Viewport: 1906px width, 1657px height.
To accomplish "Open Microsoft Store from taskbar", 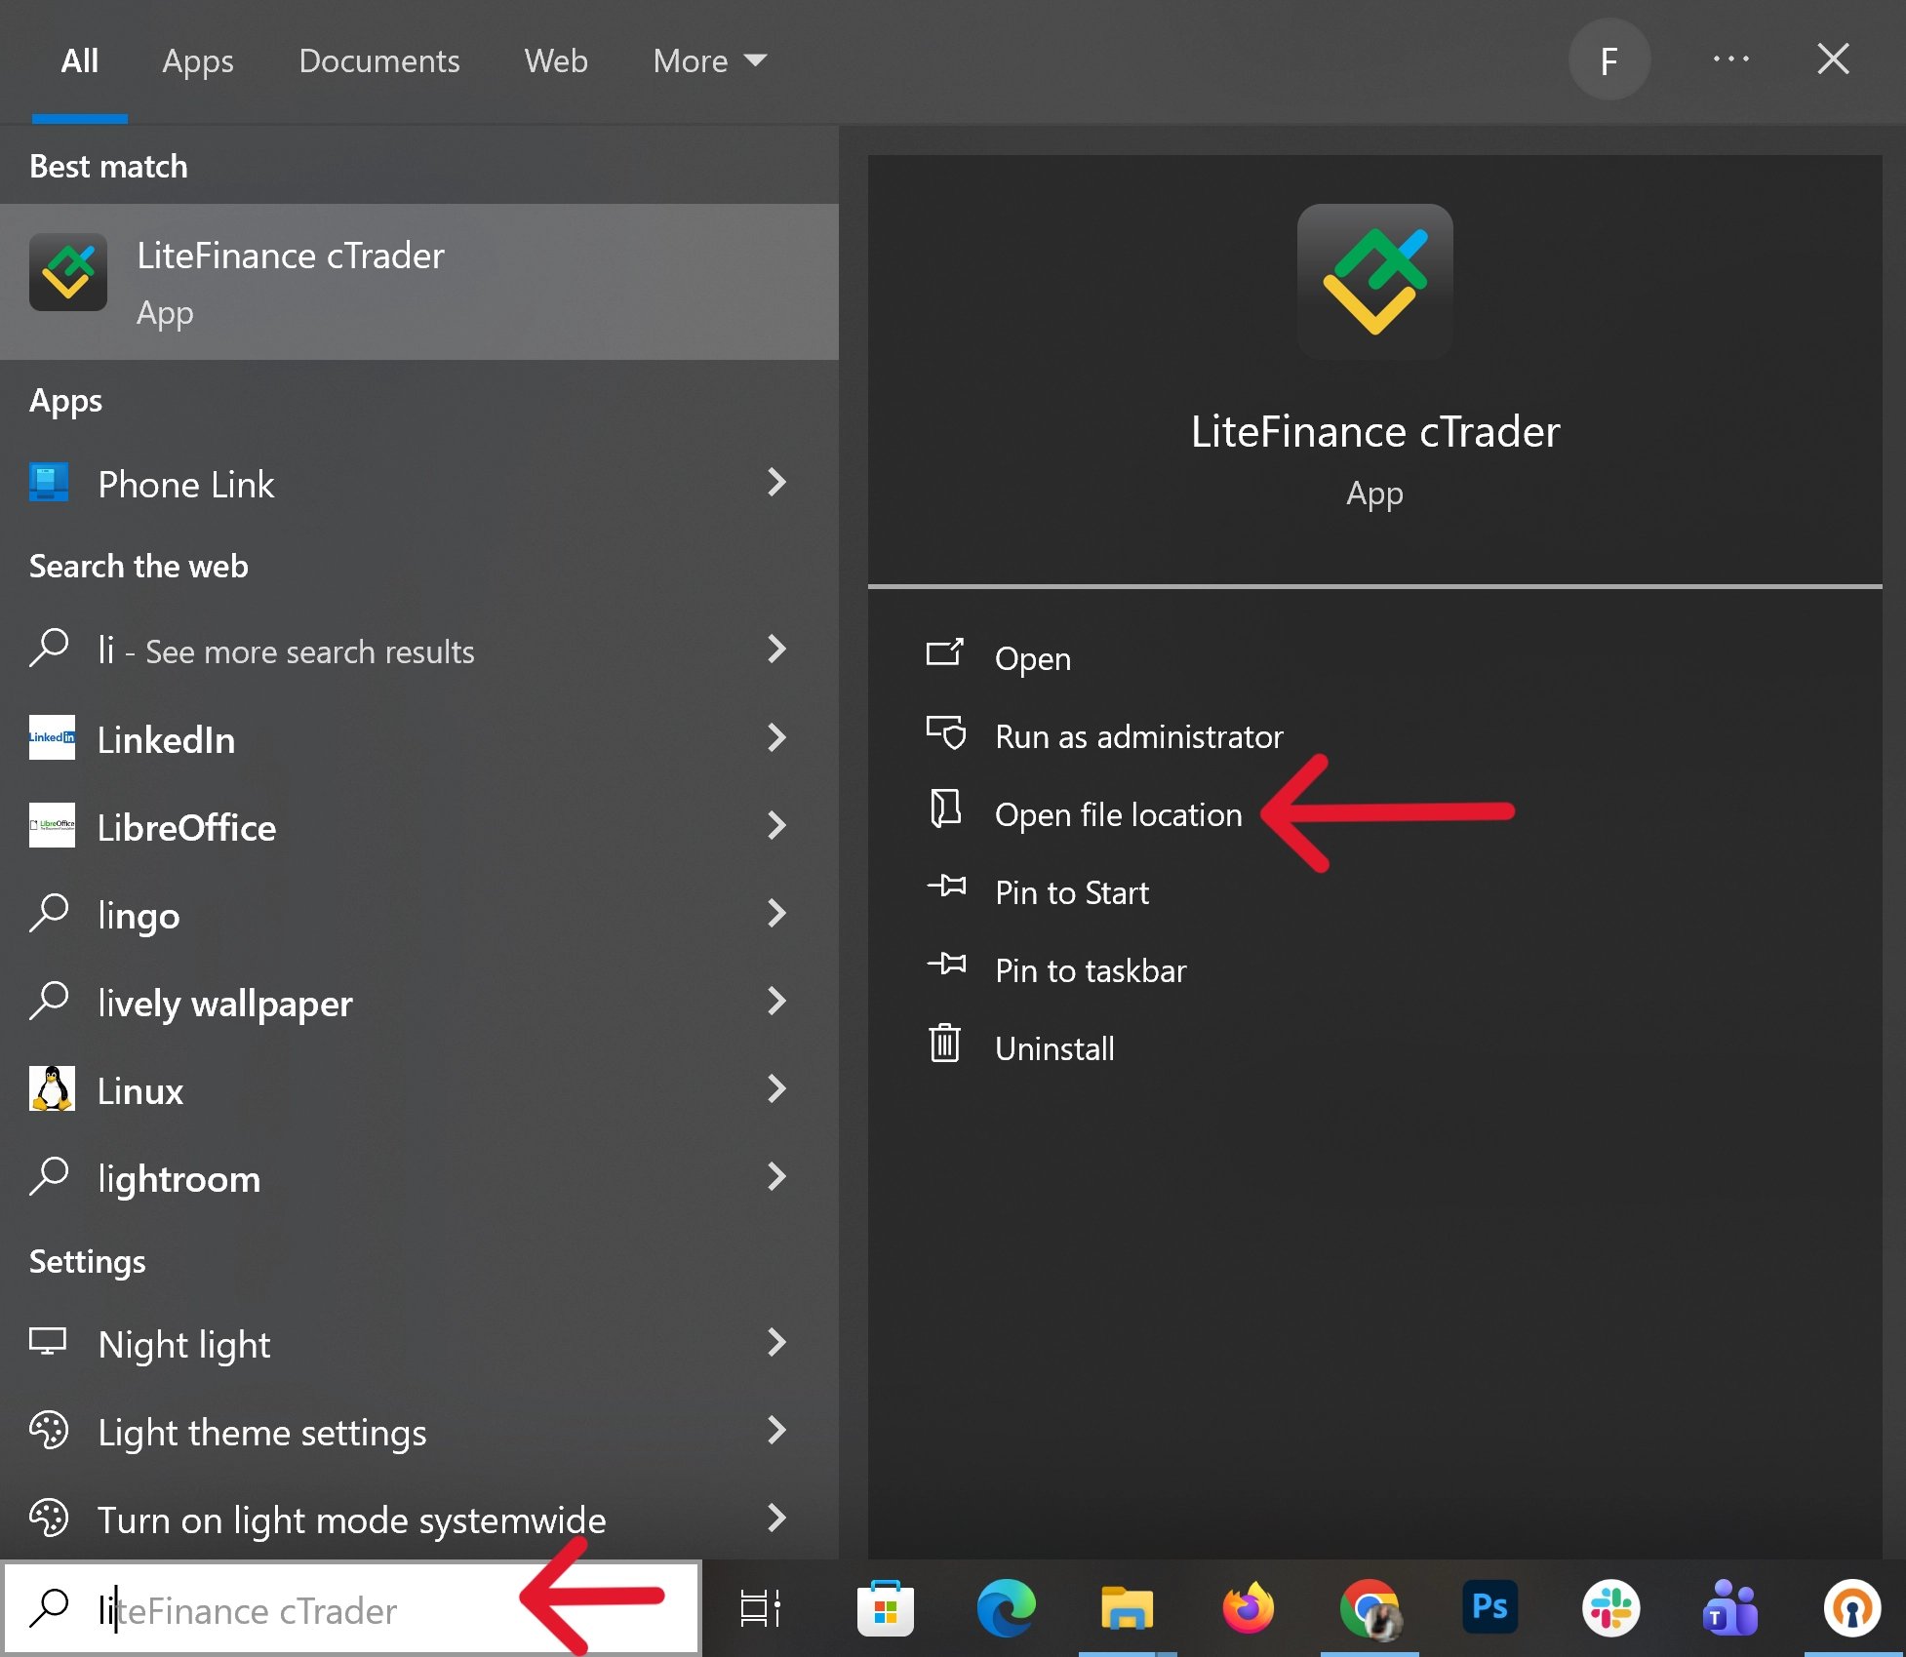I will click(885, 1609).
